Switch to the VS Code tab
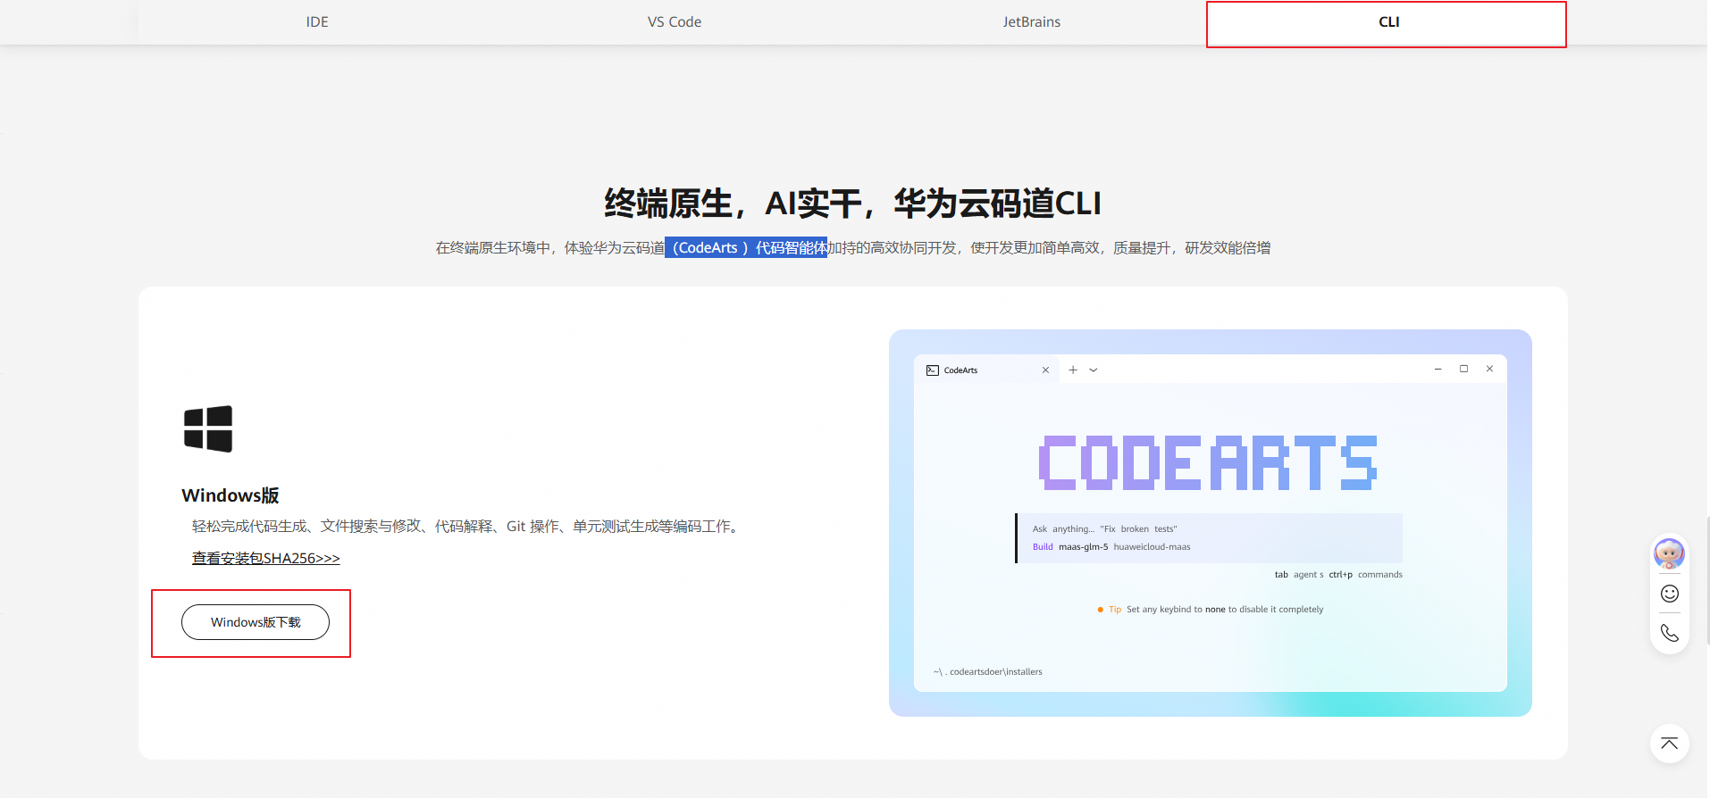 pyautogui.click(x=675, y=21)
